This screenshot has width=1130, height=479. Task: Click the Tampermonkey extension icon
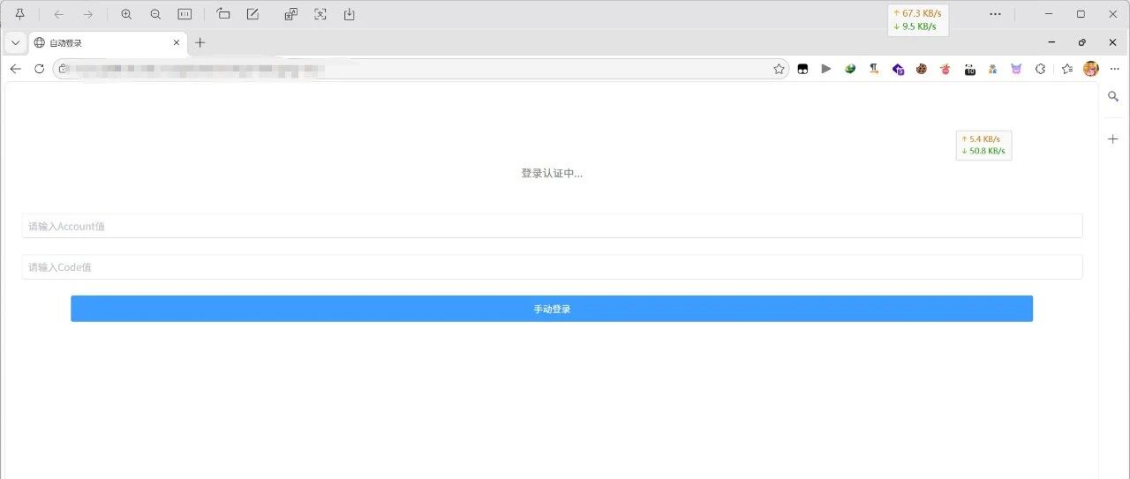tap(802, 69)
